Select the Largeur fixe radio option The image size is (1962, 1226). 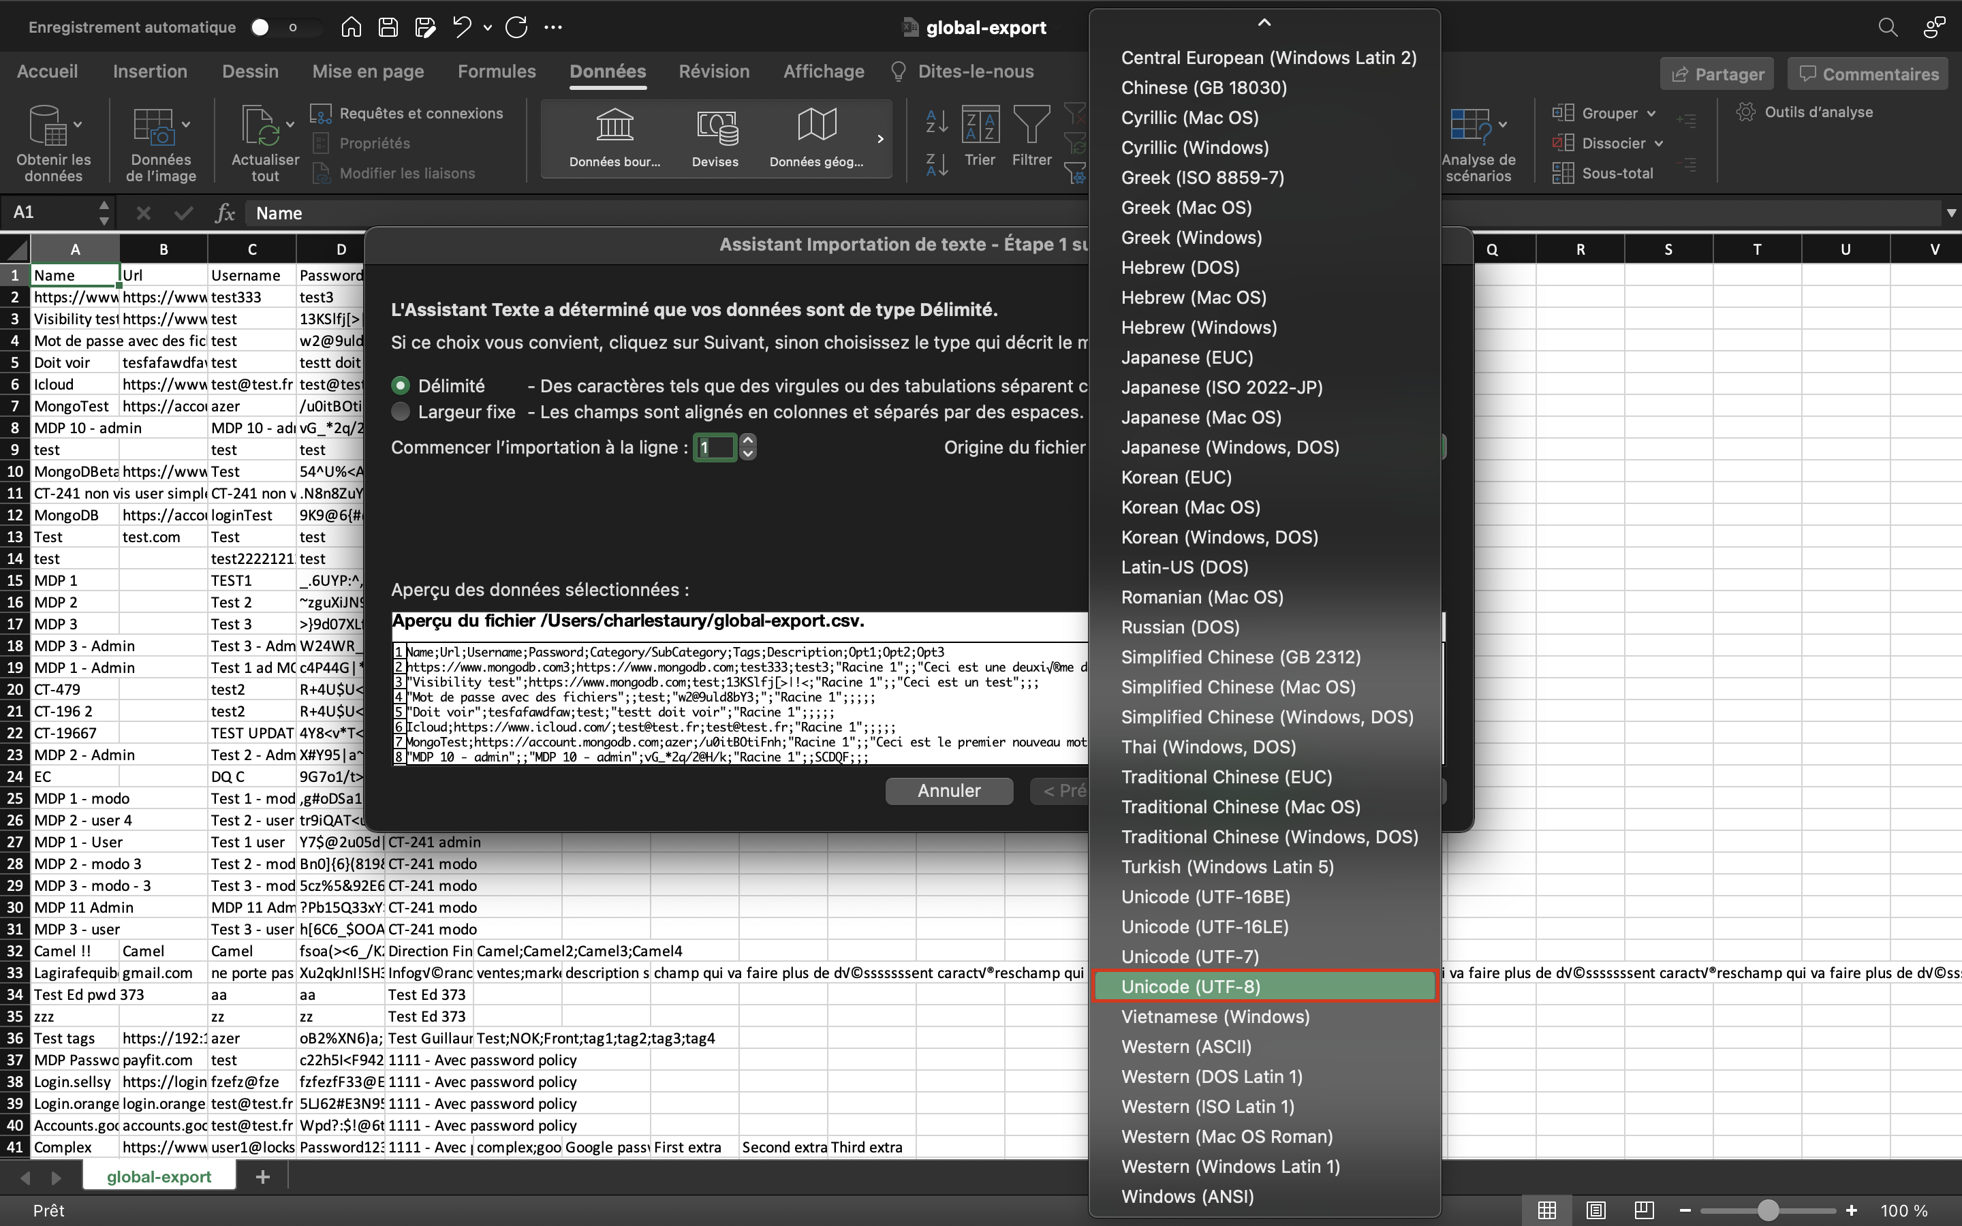pyautogui.click(x=401, y=412)
